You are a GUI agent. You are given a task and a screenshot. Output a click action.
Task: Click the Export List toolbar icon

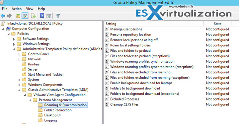[34, 16]
